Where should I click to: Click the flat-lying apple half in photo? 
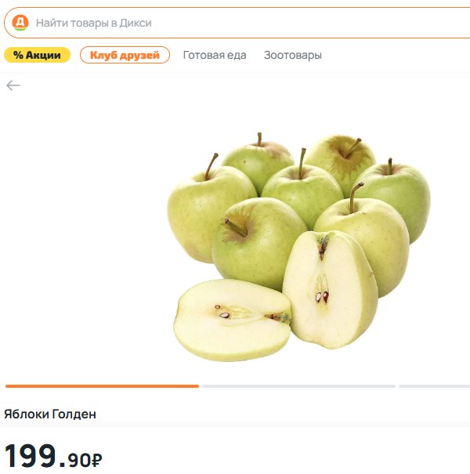point(233,320)
